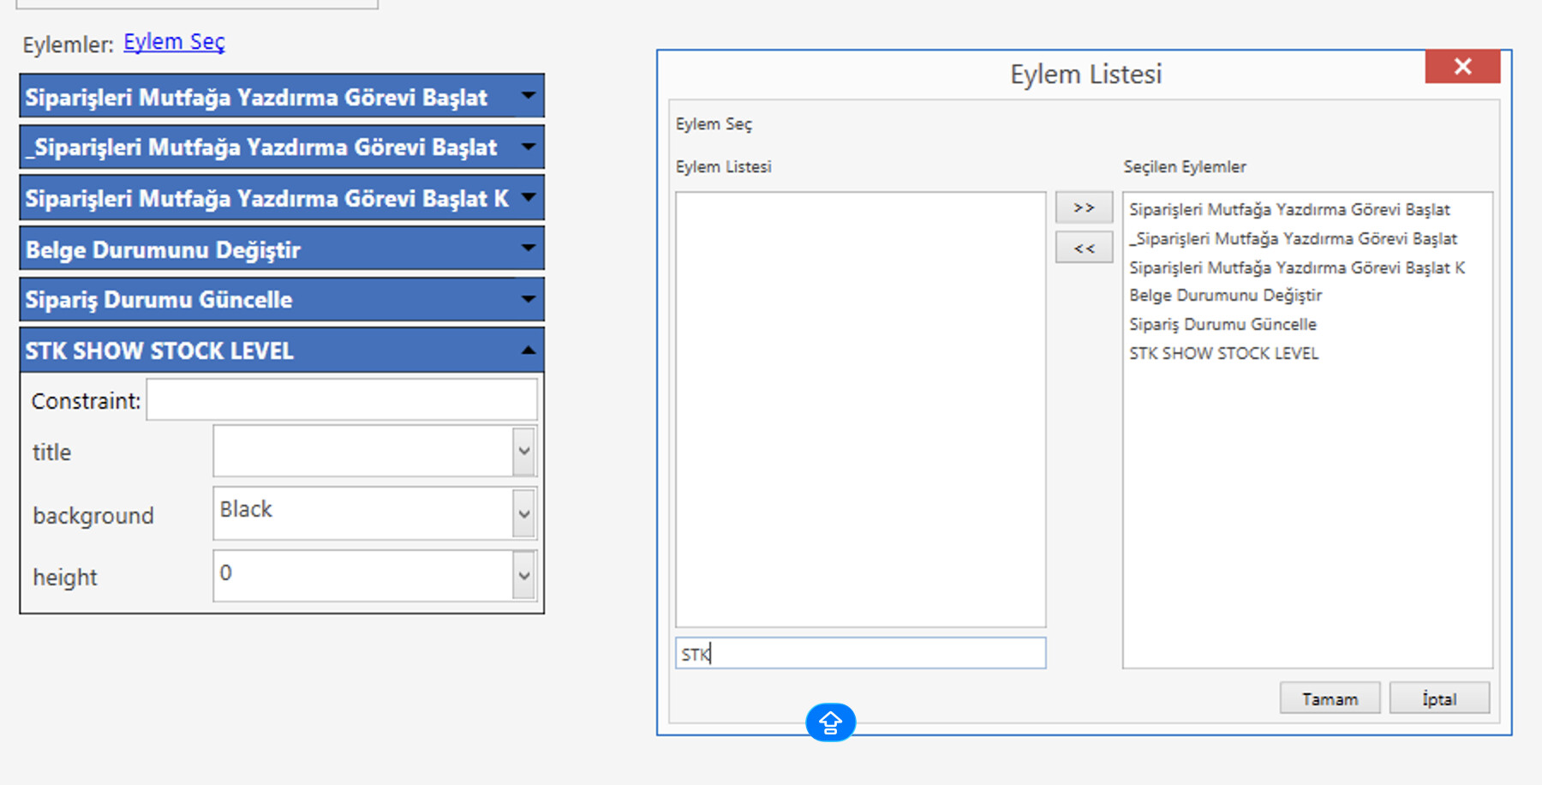This screenshot has height=785, width=1542.
Task: Expand first Siparişleri Mutfağa Yazdırma Görevi Başlat
Action: click(529, 96)
